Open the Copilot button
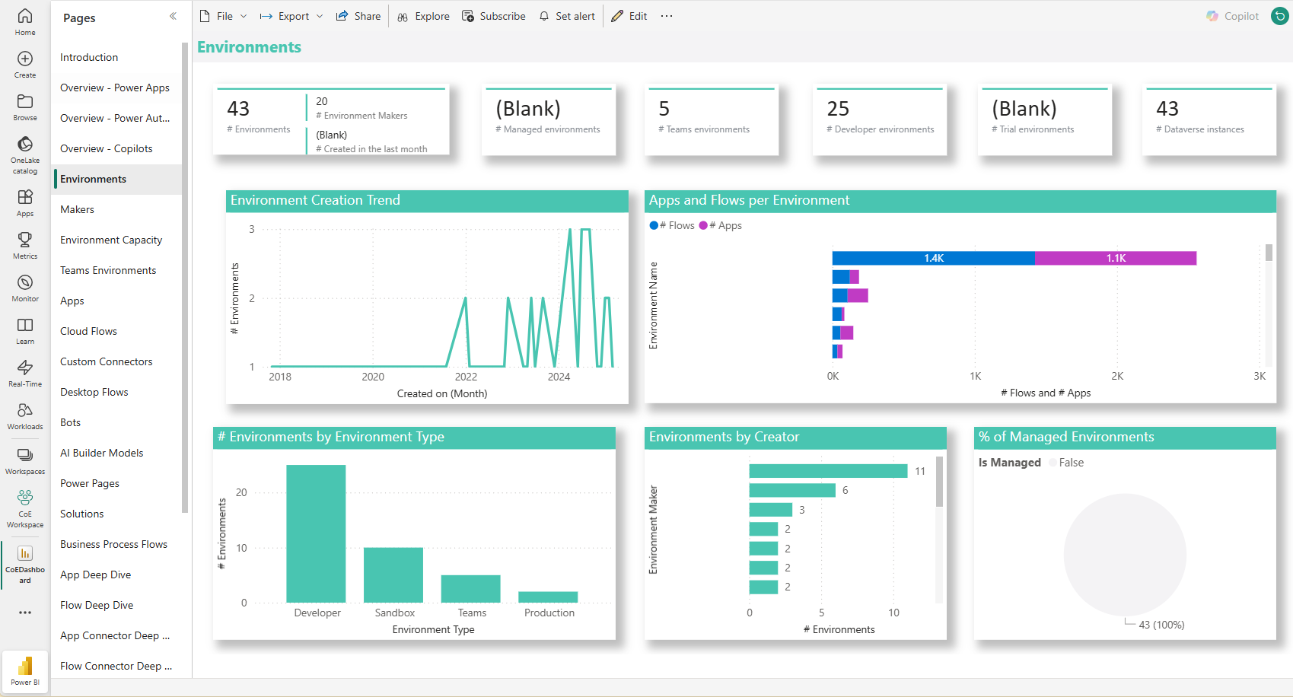This screenshot has width=1293, height=697. [1233, 16]
